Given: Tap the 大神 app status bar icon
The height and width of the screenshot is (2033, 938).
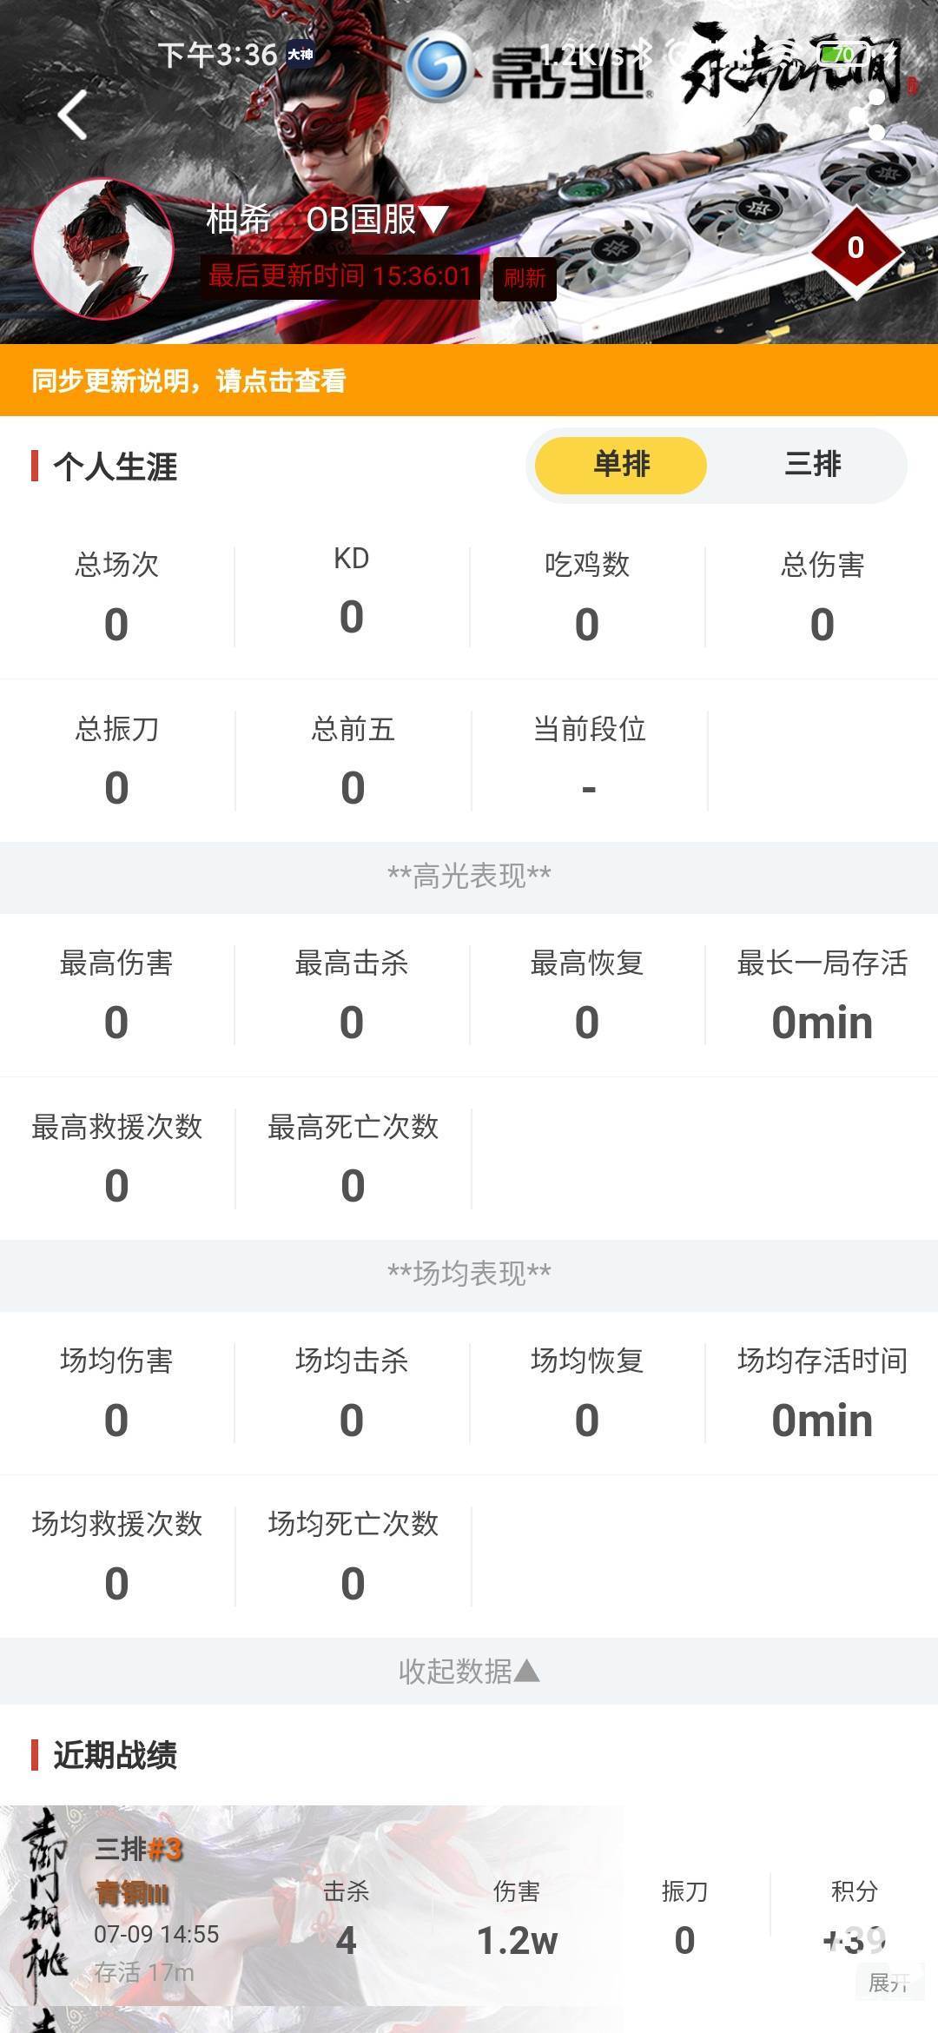Looking at the screenshot, I should point(301,55).
